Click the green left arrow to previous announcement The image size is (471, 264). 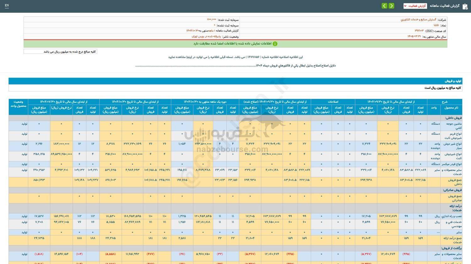click(384, 6)
